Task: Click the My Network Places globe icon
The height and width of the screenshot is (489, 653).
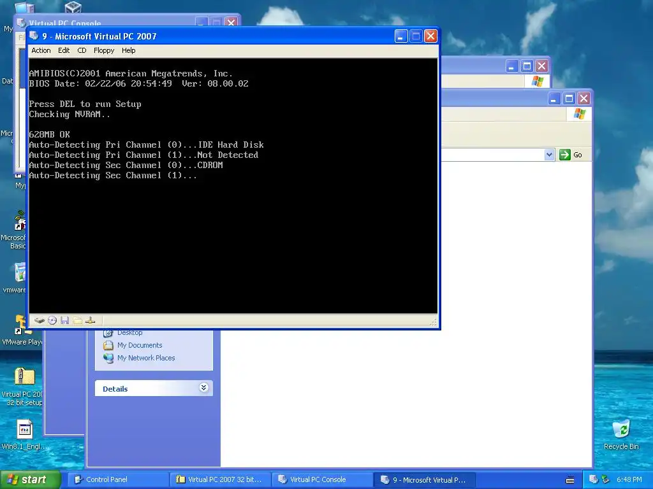Action: 108,358
